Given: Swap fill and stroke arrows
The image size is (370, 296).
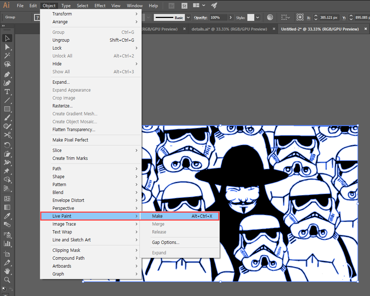Looking at the screenshot, I should click(11, 289).
